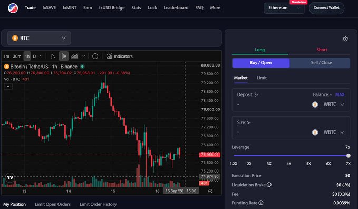Image resolution: width=358 pixels, height=209 pixels.
Task: Open the More menu
Action: click(x=215, y=8)
